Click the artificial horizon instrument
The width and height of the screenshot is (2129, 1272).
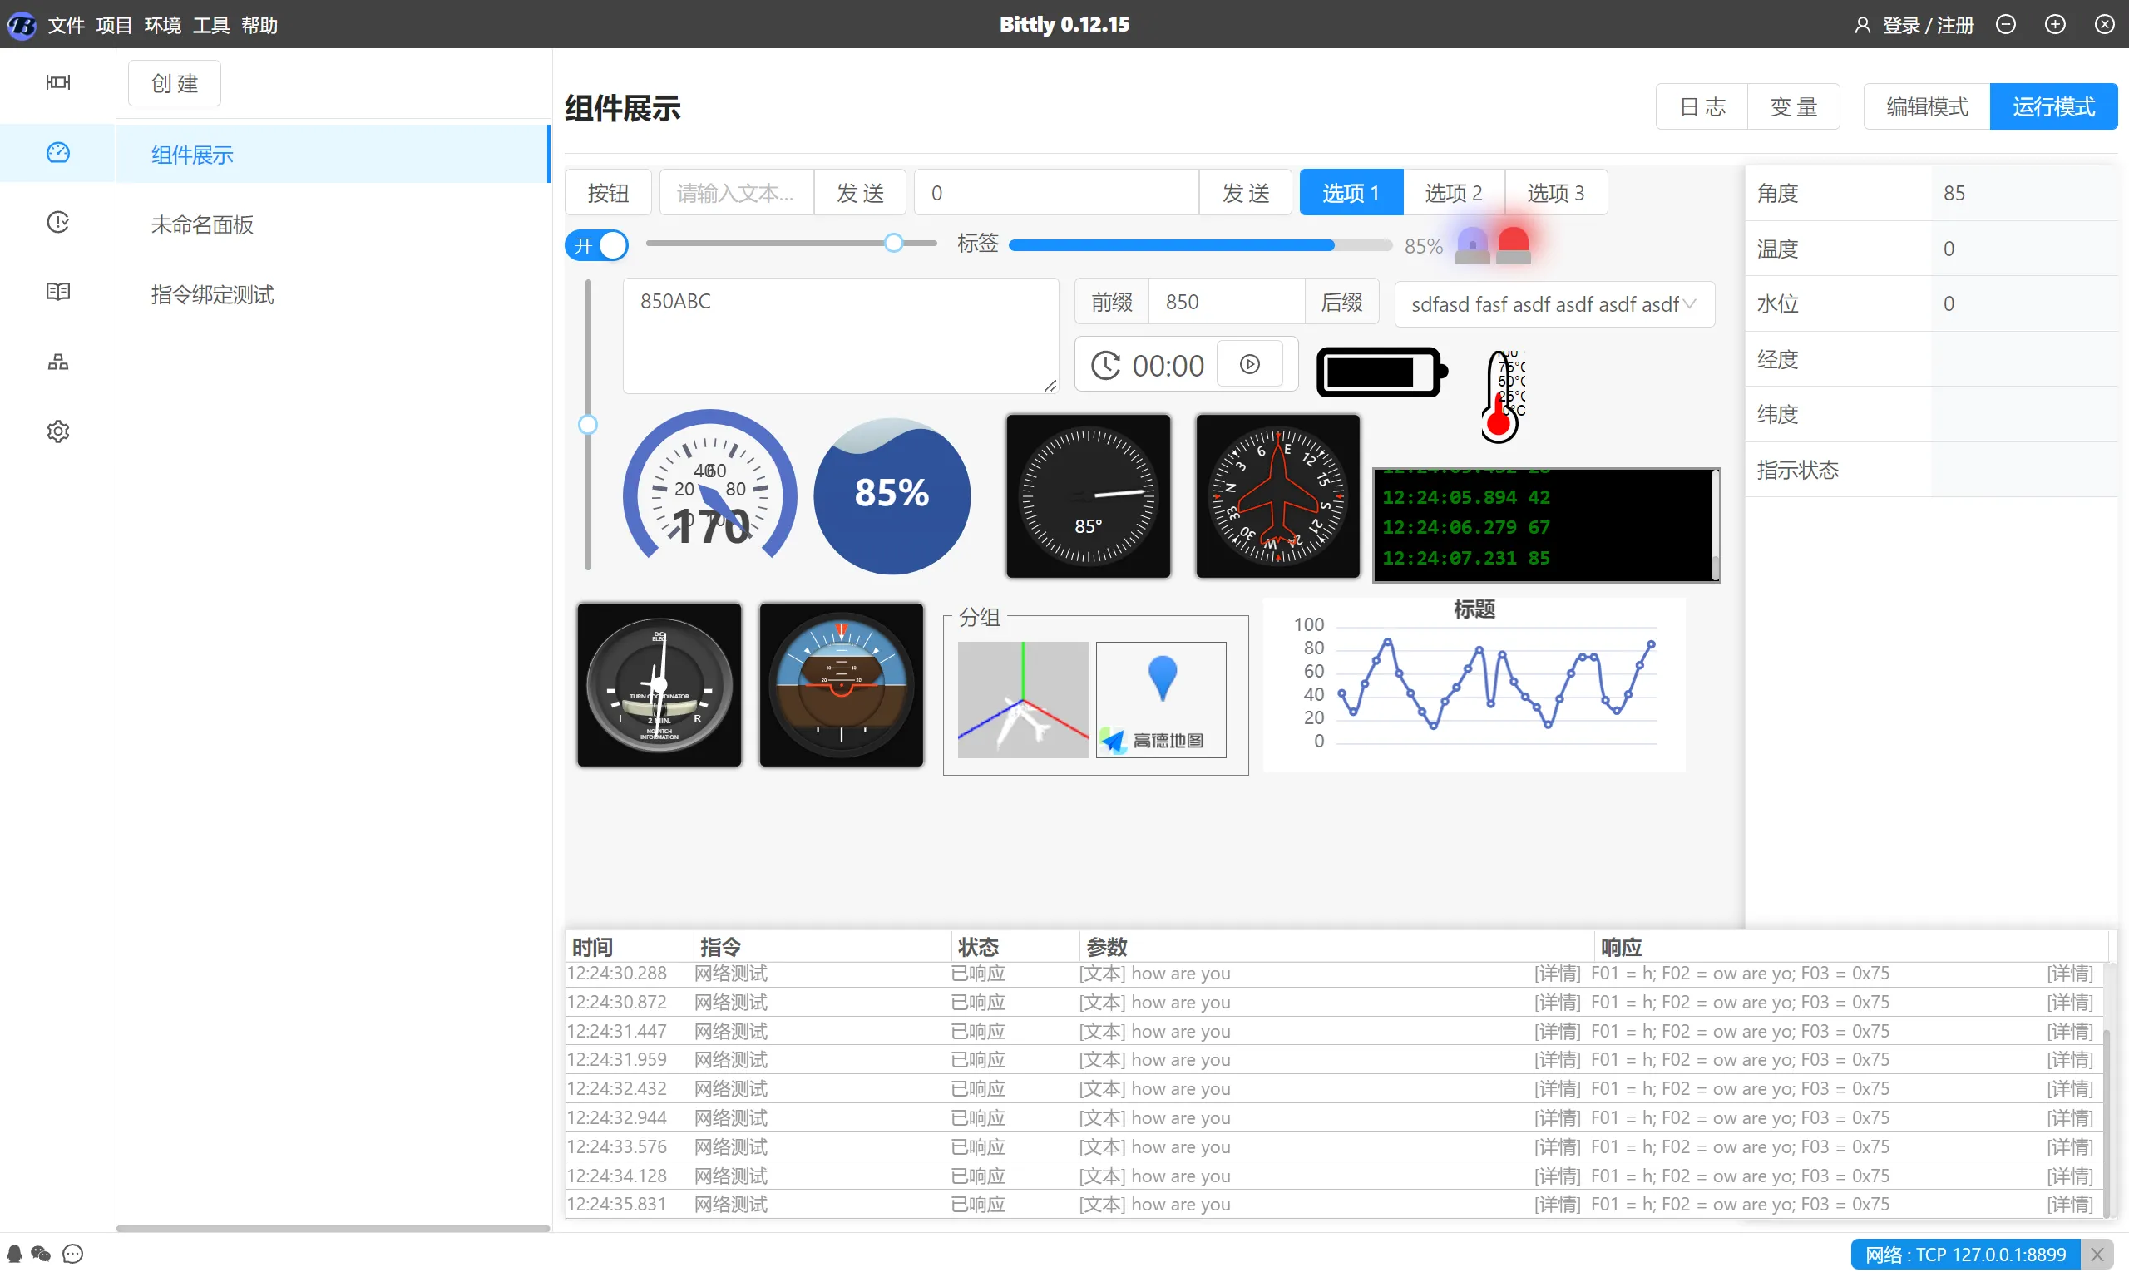(x=841, y=685)
